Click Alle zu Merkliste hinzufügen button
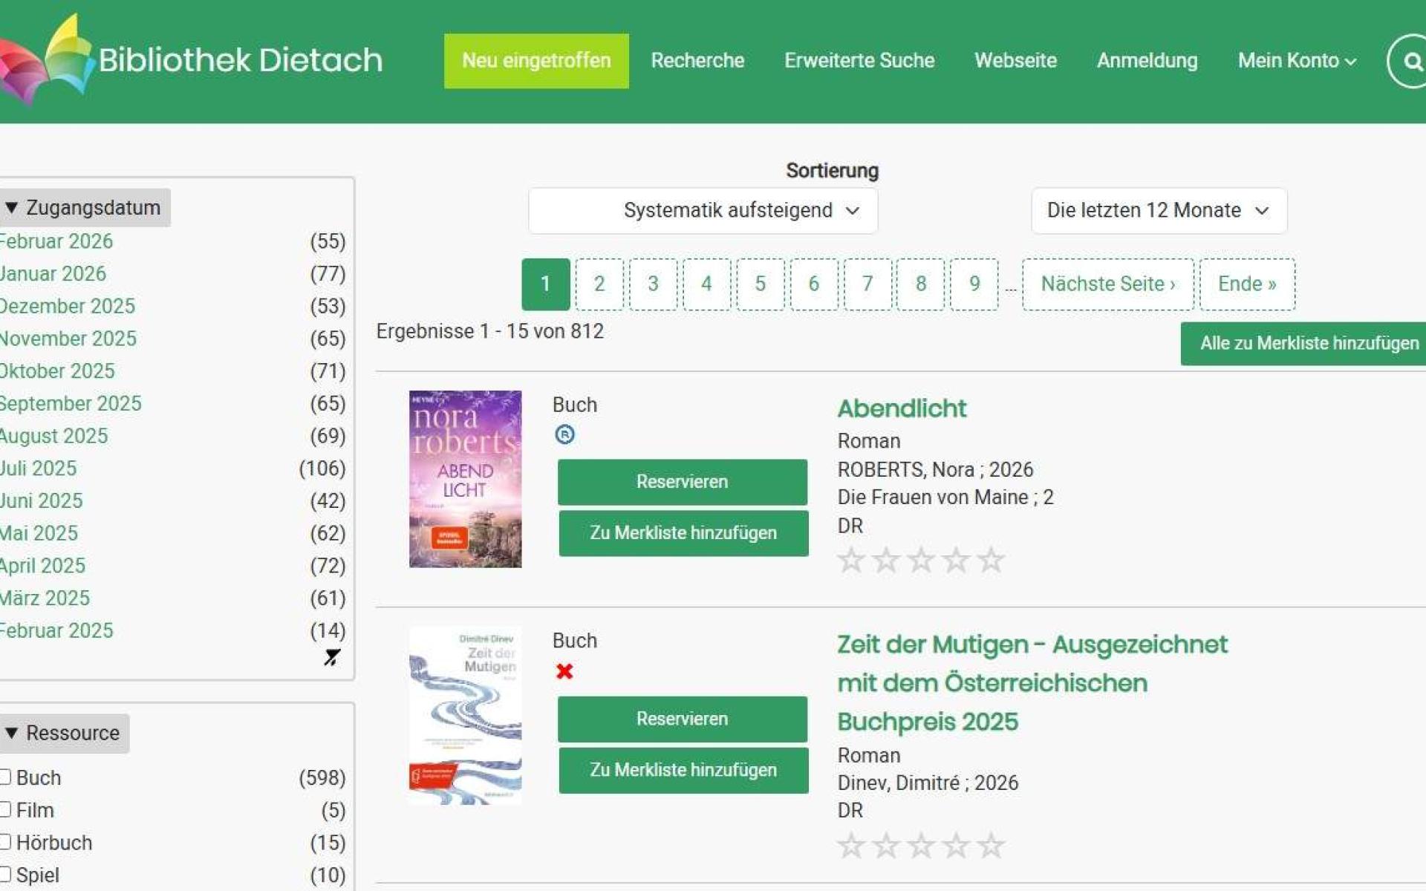Image resolution: width=1426 pixels, height=891 pixels. pyautogui.click(x=1308, y=344)
